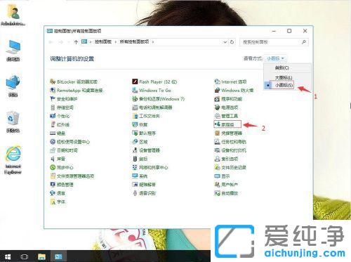Open File Explorer from the taskbar
Viewport: 351px width, 262px height.
(41, 256)
